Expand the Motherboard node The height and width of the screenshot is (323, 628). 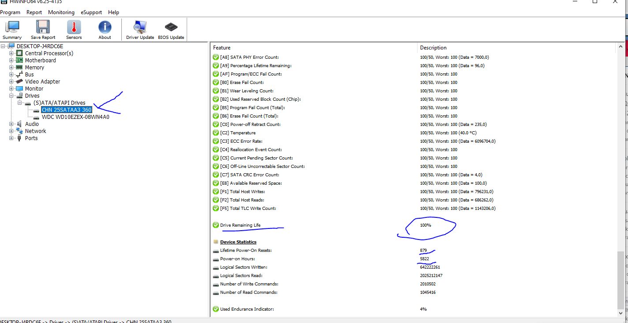click(11, 60)
